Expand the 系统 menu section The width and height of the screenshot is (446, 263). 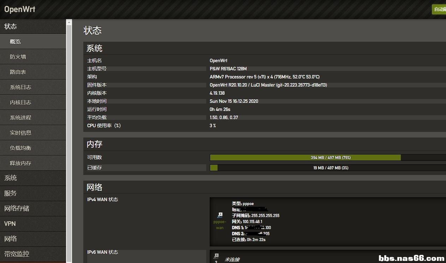click(11, 178)
